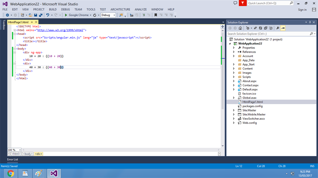Click the Save All toolbar icon
This screenshot has height=178, width=318.
click(41, 15)
